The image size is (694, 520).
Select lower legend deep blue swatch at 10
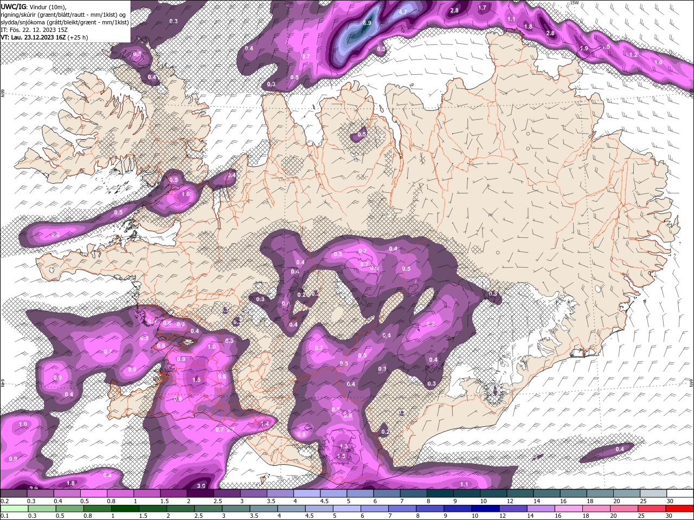(486, 509)
